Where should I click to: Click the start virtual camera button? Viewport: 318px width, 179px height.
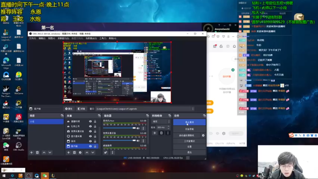coord(187,135)
